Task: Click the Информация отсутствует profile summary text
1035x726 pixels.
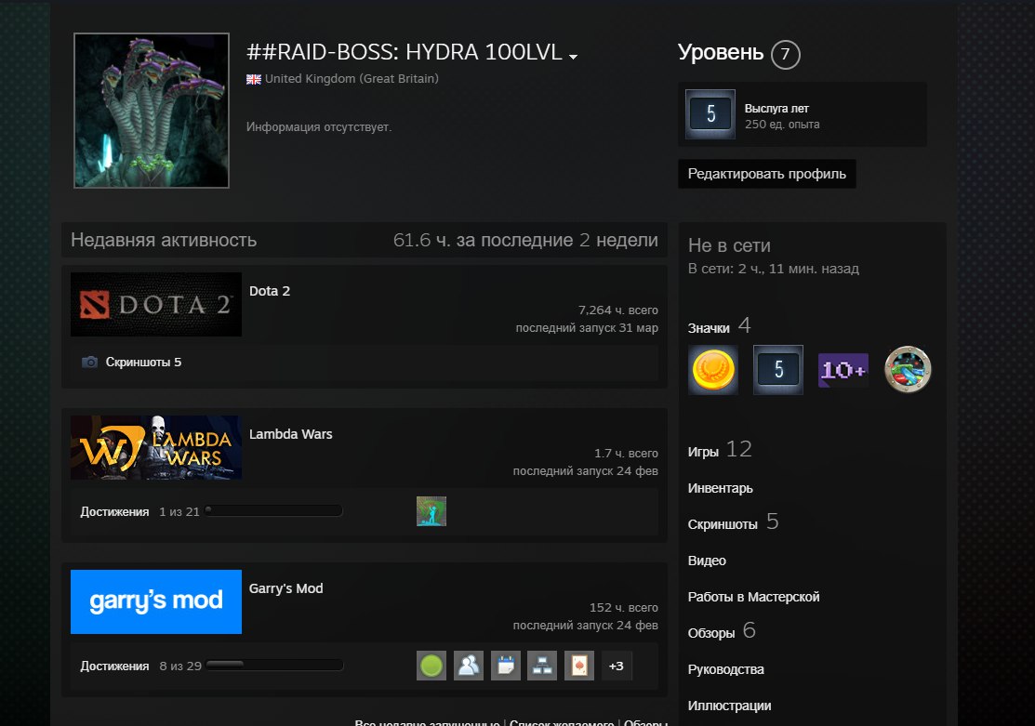Action: click(319, 126)
